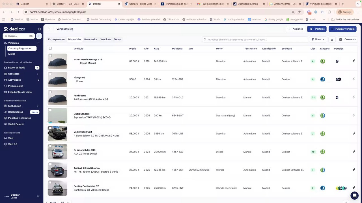This screenshot has height=203, width=362.
Task: Open the Acciones dropdown
Action: click(296, 29)
